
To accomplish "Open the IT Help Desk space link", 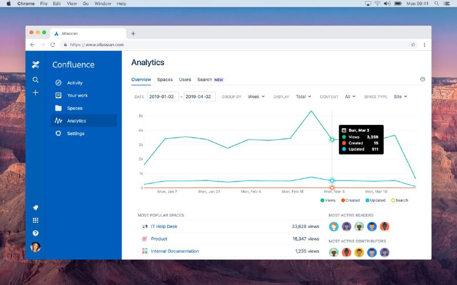I will pyautogui.click(x=164, y=226).
